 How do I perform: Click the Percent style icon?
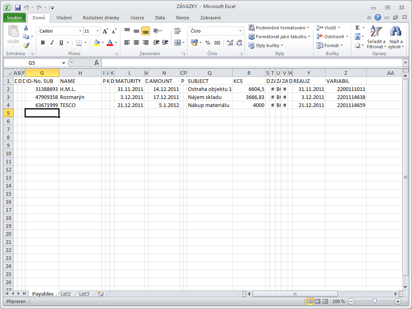208,43
